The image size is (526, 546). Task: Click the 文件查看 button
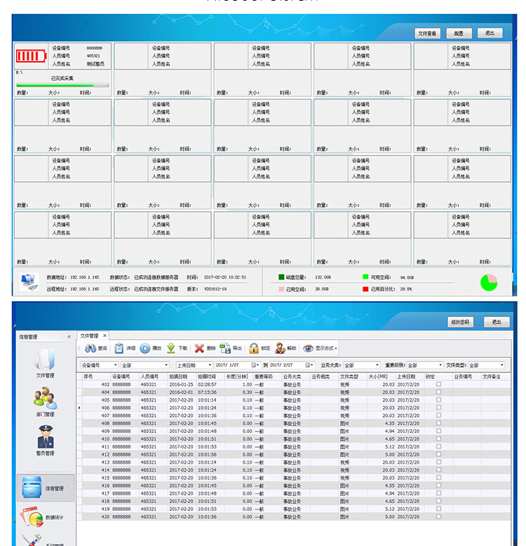pos(428,34)
